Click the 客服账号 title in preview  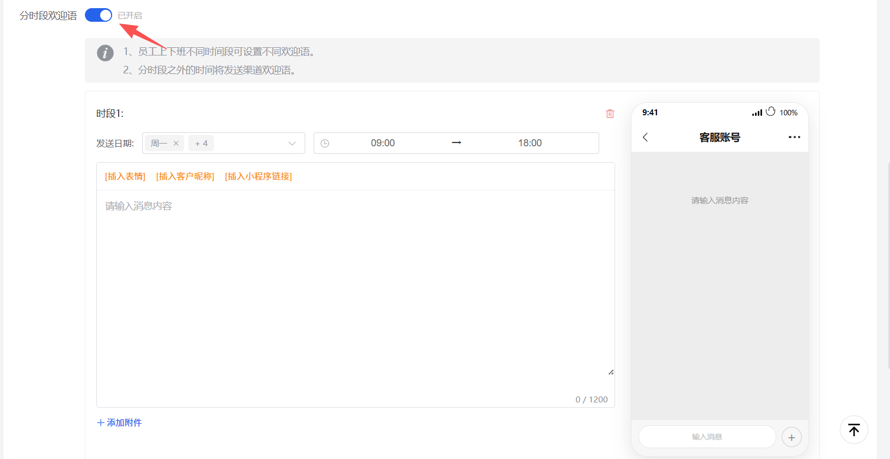point(720,138)
